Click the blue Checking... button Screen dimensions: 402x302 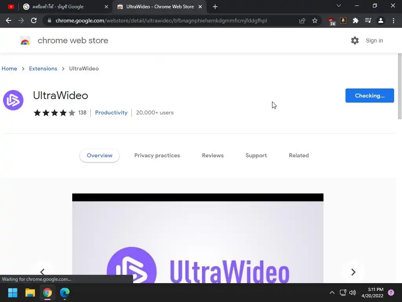370,96
